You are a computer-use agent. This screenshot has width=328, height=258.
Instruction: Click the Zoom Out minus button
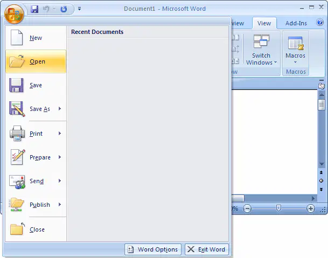point(247,208)
